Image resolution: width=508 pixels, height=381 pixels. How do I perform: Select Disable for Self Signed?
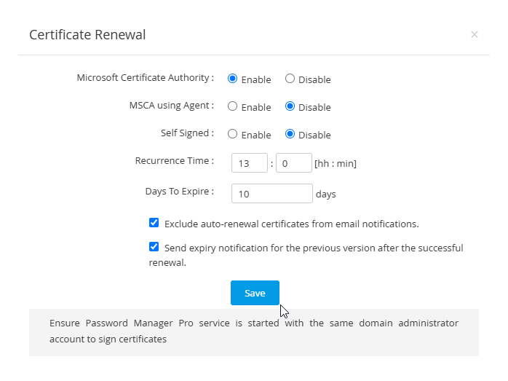(290, 134)
